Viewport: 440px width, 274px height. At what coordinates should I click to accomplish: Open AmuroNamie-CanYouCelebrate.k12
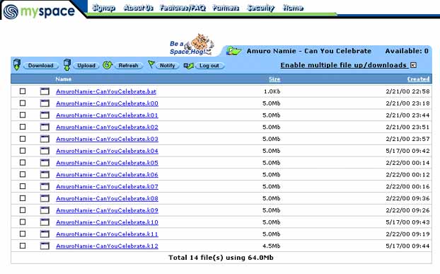[107, 246]
